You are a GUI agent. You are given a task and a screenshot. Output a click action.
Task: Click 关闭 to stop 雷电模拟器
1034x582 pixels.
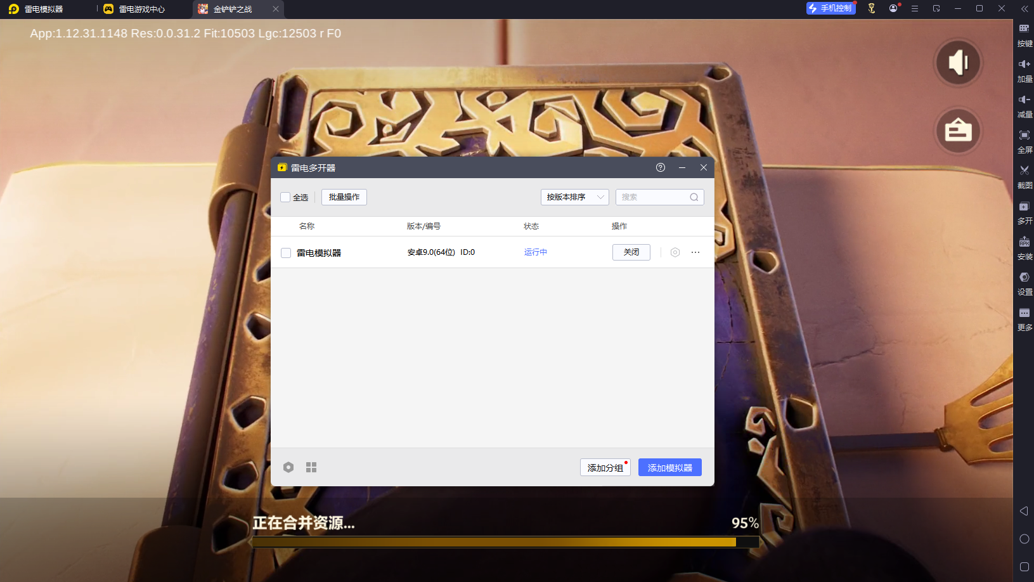(x=631, y=252)
